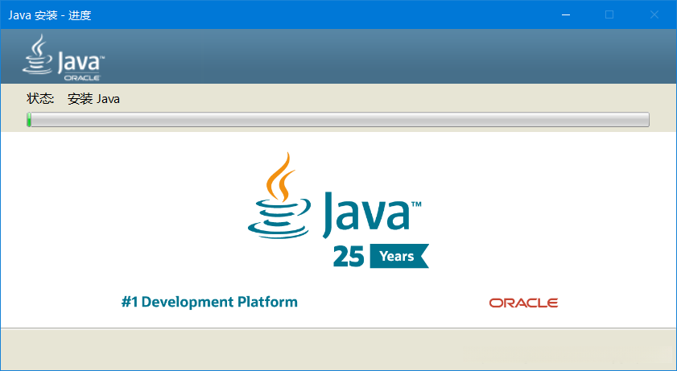The height and width of the screenshot is (371, 677).
Task: Click the '状态:' label
Action: tap(40, 99)
